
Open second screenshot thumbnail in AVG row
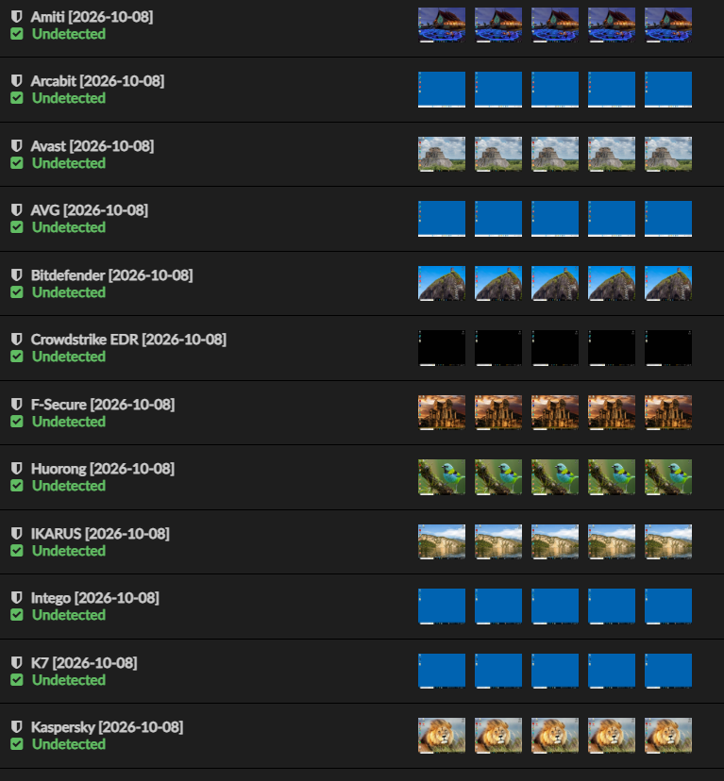click(498, 219)
